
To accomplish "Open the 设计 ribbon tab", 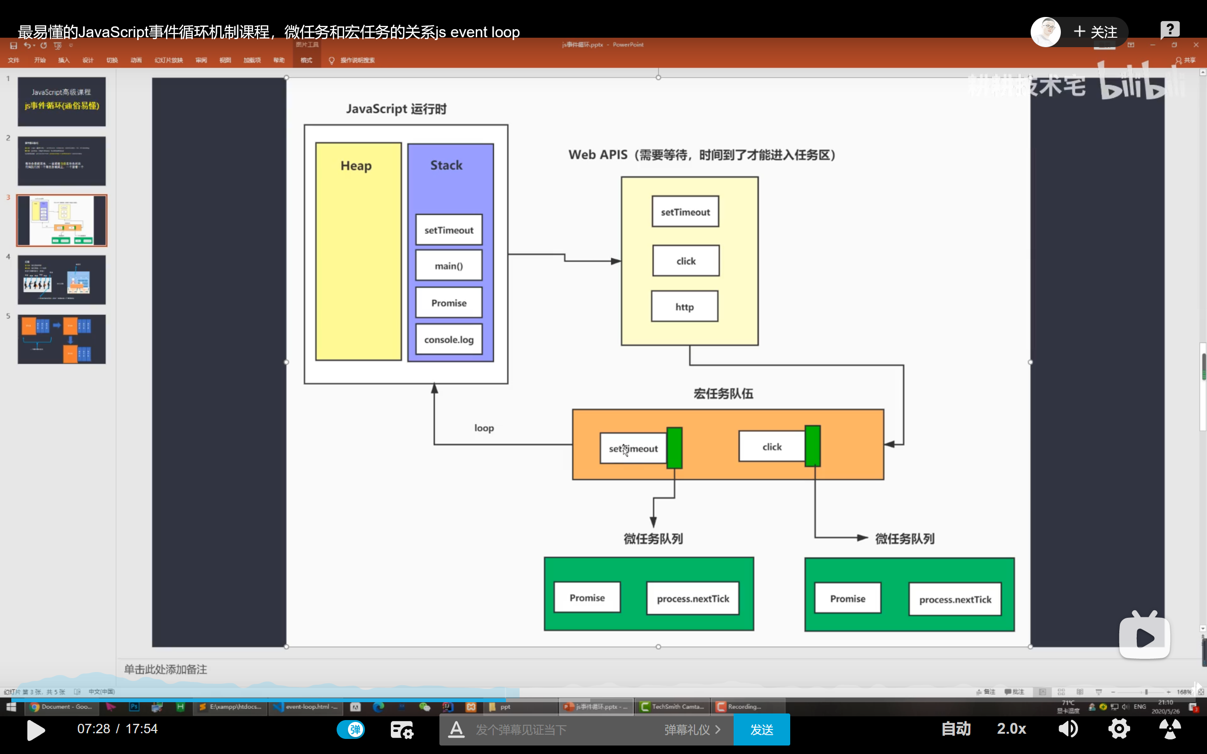I will 88,60.
